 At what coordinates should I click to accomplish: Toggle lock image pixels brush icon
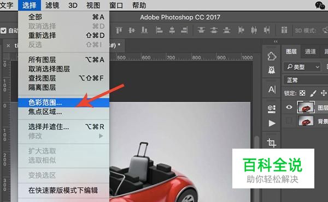tap(313, 93)
